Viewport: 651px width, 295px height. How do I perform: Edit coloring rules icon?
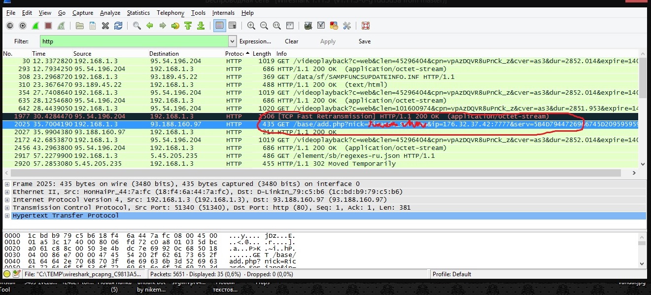coord(334,26)
